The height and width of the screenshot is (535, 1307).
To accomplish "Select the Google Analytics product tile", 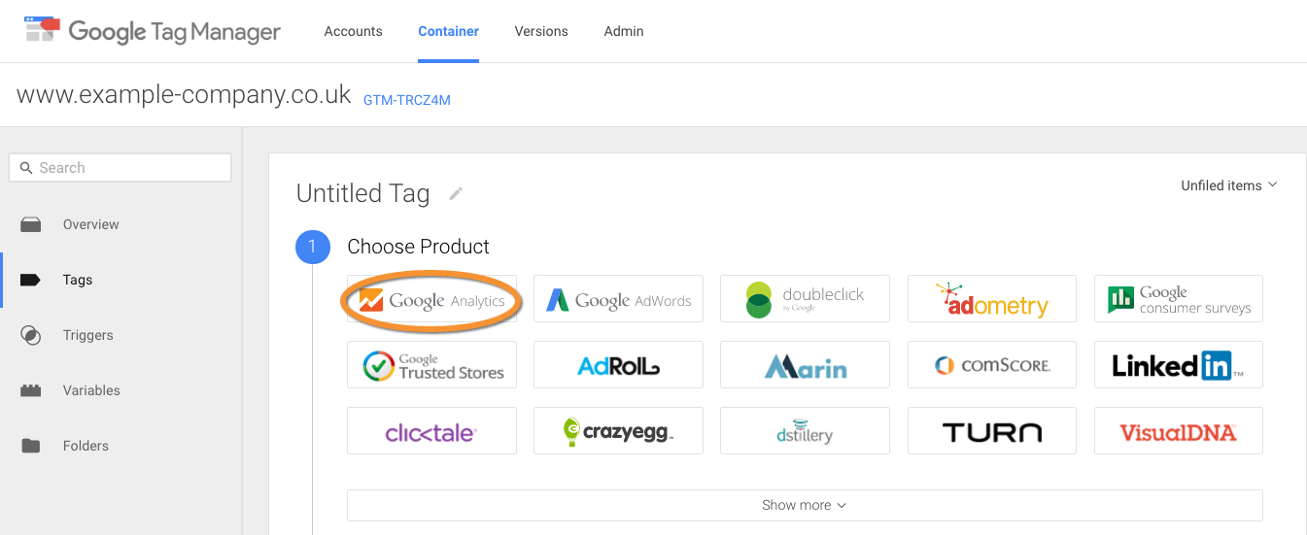I will tap(431, 299).
